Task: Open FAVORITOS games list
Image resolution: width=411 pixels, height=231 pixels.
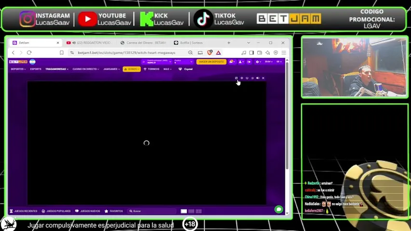Action: tap(114, 211)
